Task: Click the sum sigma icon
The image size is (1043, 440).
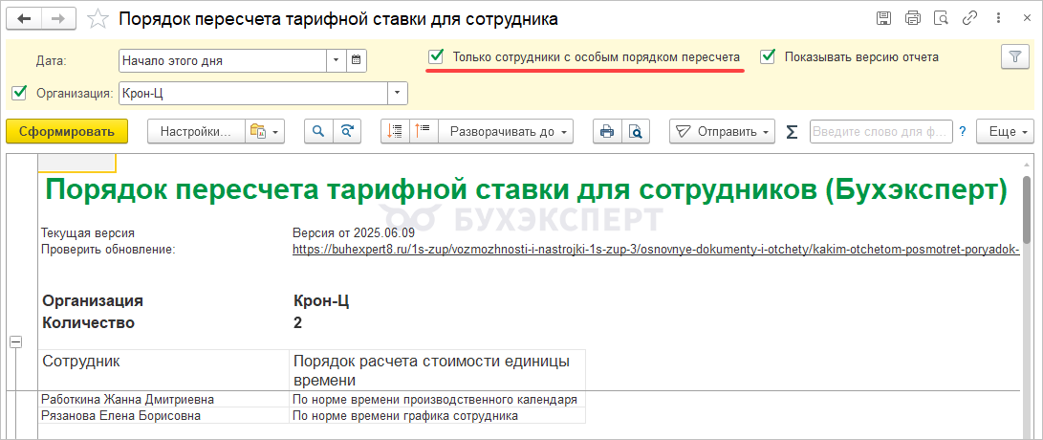Action: pos(791,132)
